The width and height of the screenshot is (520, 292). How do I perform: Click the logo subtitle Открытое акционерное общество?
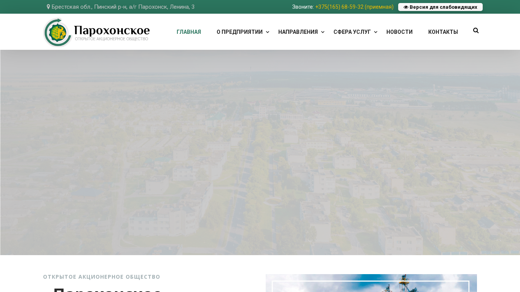coord(112,39)
